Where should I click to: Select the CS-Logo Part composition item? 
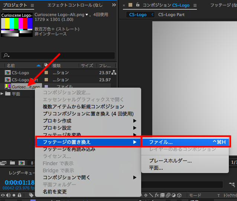25,80
